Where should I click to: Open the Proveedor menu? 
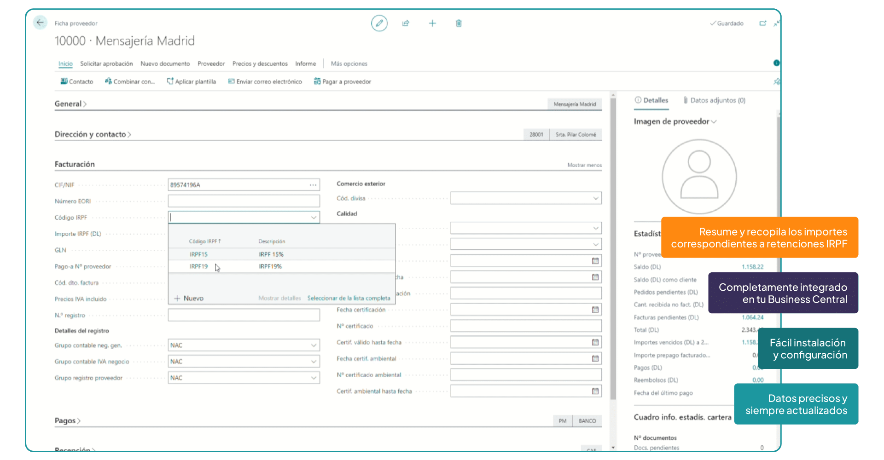tap(211, 64)
